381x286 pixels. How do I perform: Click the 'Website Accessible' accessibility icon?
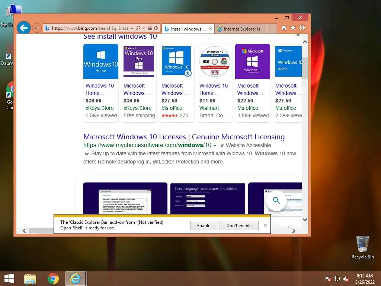click(222, 146)
